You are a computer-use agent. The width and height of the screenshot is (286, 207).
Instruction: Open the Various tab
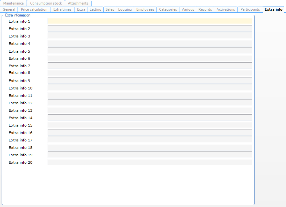click(188, 9)
